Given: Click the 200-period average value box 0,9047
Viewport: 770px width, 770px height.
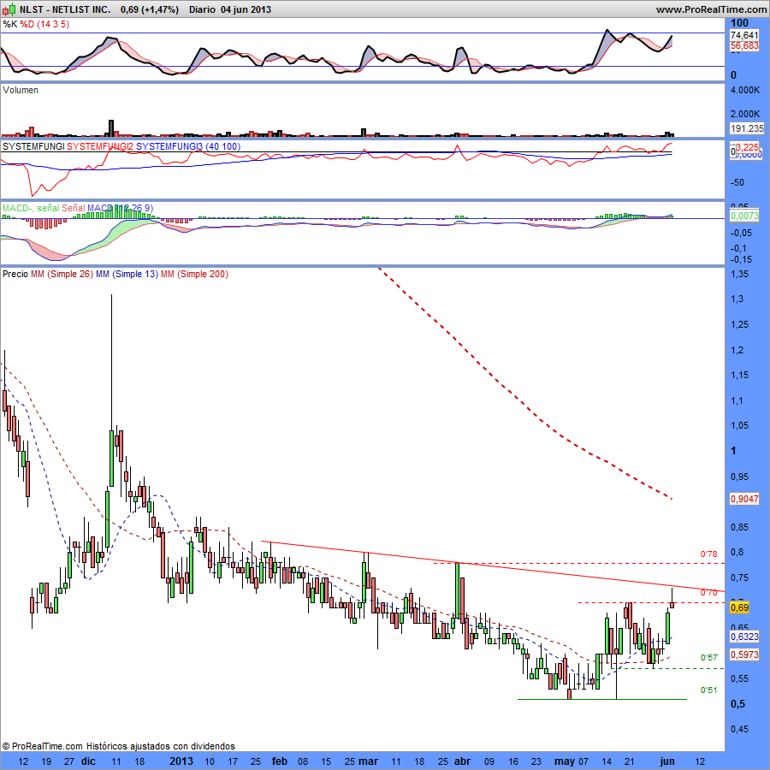Looking at the screenshot, I should coord(744,499).
